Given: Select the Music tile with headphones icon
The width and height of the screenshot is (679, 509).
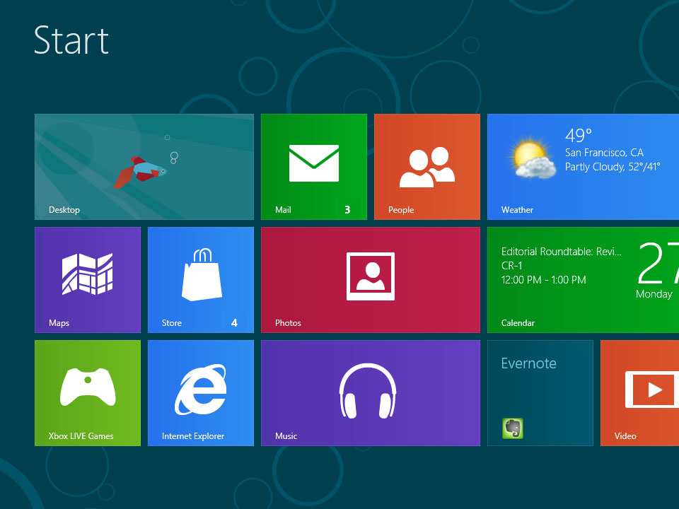Looking at the screenshot, I should point(370,392).
